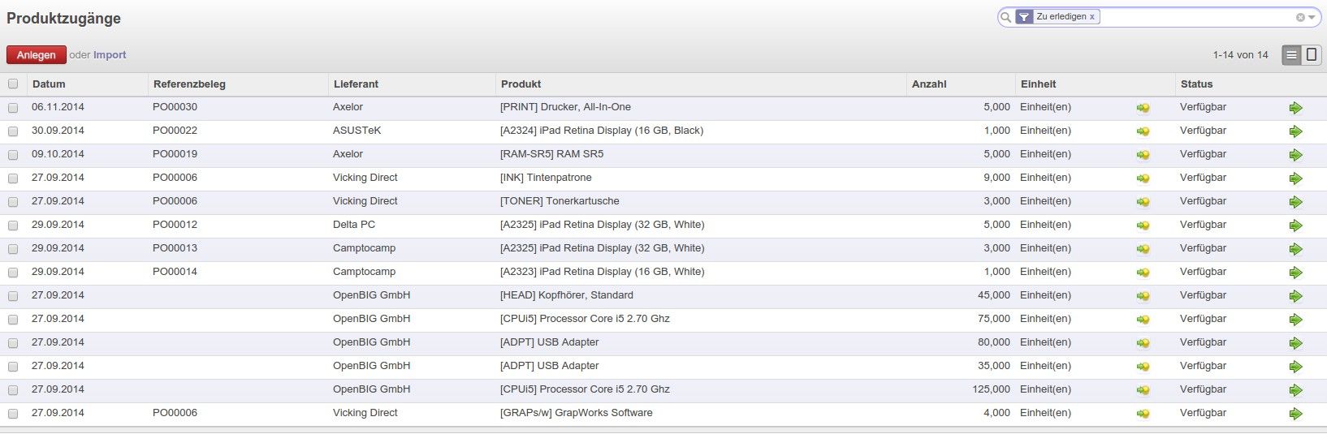Viewport: 1327px width, 434px height.
Task: Switch to list view icon
Action: 1291,55
